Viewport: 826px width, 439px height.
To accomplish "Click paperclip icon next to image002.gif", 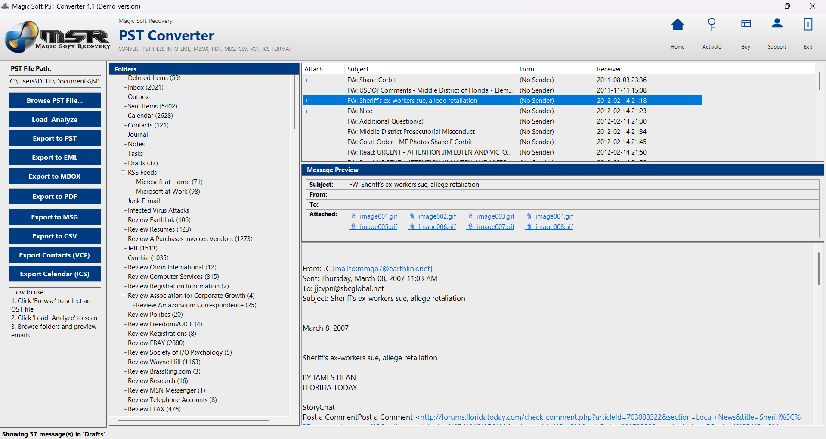I will click(x=412, y=216).
